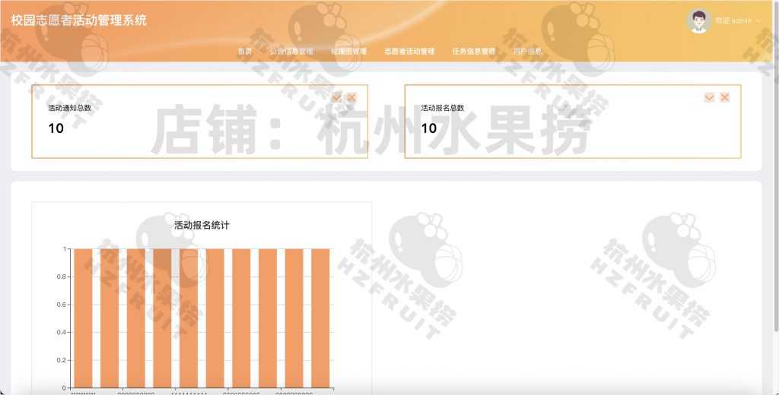
Task: Click the page vertical scrollbar
Action: tap(776, 166)
